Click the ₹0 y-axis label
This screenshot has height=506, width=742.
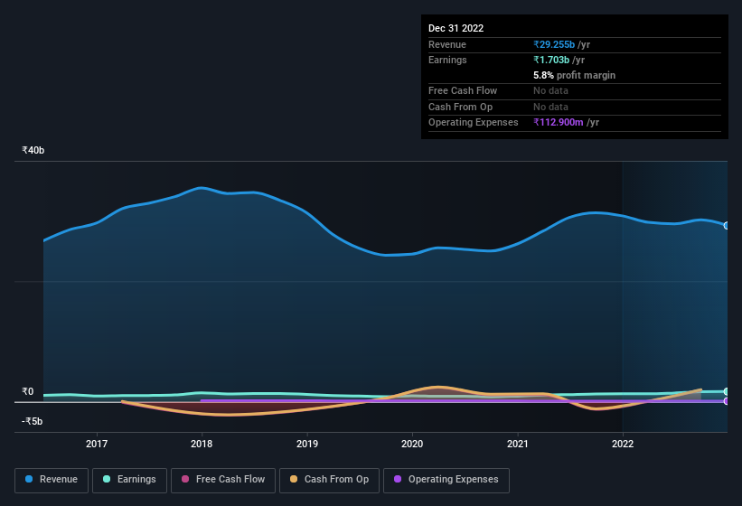point(28,391)
